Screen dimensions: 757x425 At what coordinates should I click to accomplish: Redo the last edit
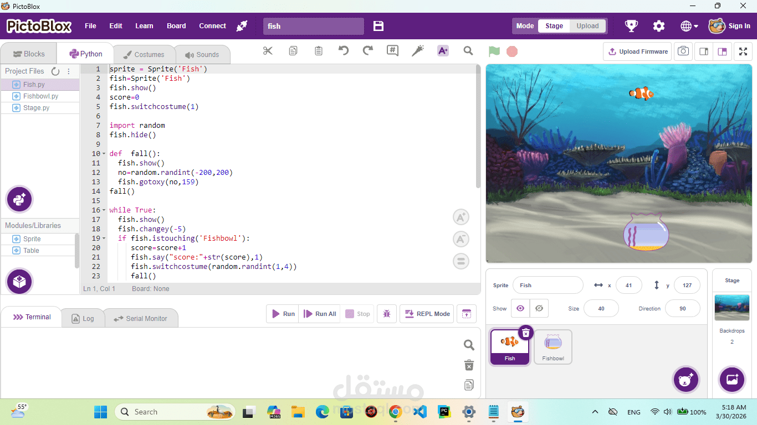click(368, 51)
